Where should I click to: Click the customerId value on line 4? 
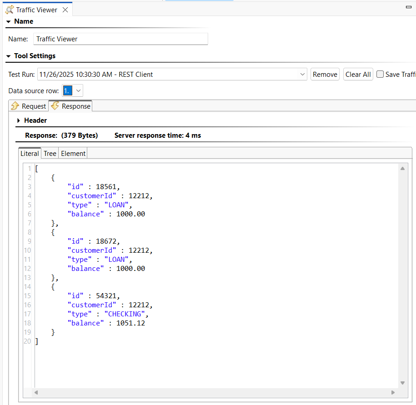click(x=139, y=196)
